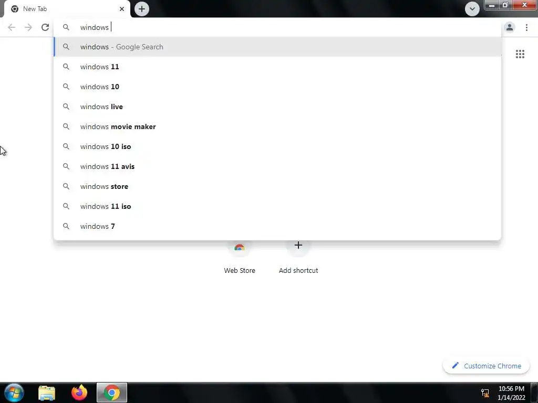Click the Customize Chrome button
This screenshot has width=538, height=403.
(486, 366)
